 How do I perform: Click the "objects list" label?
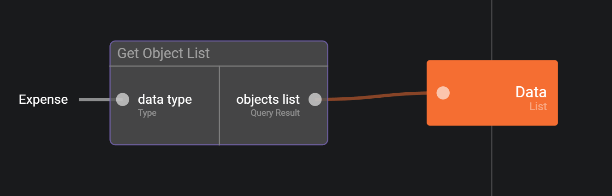tap(267, 99)
